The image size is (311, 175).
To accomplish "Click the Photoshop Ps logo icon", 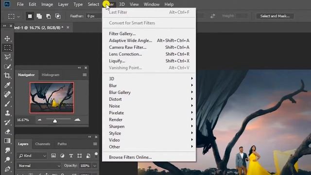I will [7, 4].
